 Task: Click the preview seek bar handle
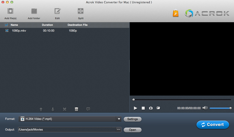click(134, 100)
